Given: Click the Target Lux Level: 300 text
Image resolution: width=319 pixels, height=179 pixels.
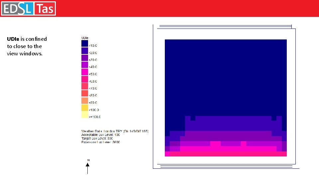Looking at the screenshot, I should [97, 139].
